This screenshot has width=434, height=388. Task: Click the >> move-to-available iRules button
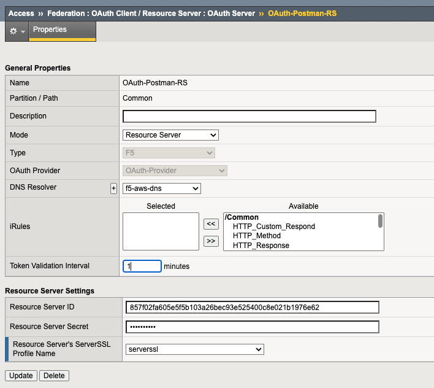[x=211, y=241]
